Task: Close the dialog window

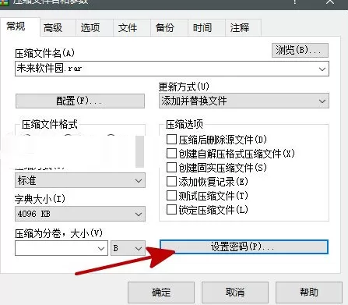Action: pos(330,2)
